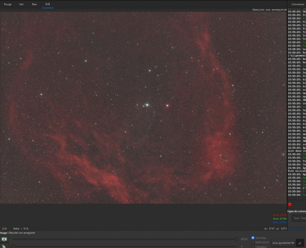Click the pixel coordinates x: y: readout
Image resolution: width=306 pixels, height=248 pixels.
(275, 228)
